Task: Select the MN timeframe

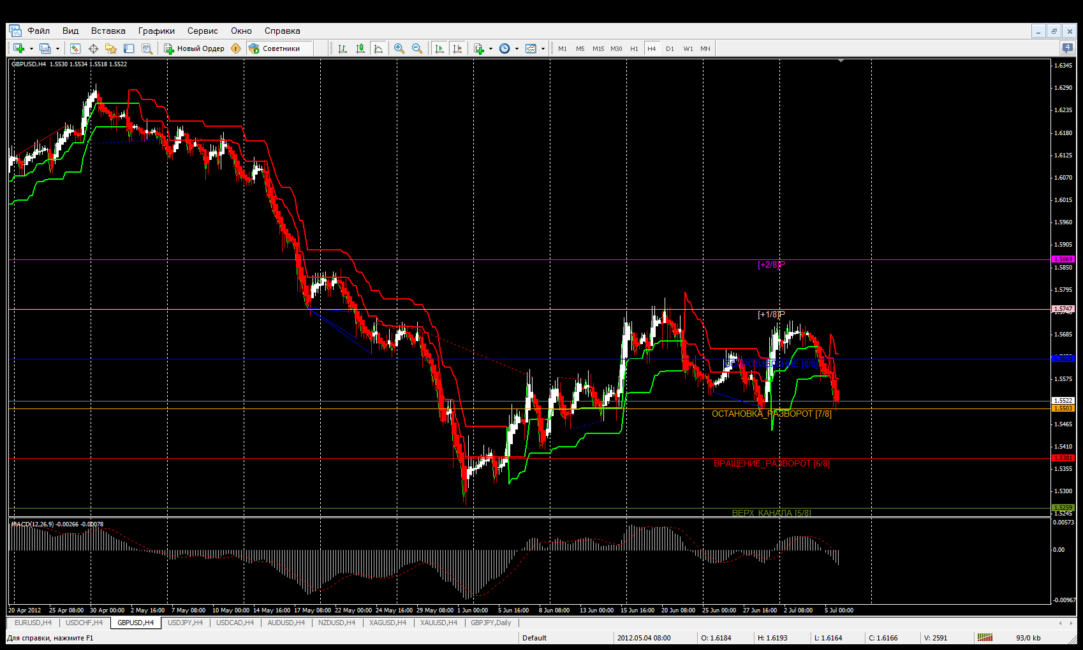Action: 705,48
